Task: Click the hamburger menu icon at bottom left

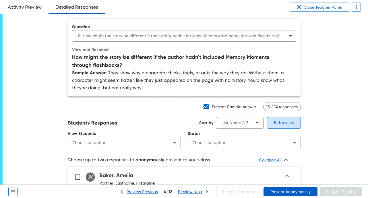Action: pos(13,192)
